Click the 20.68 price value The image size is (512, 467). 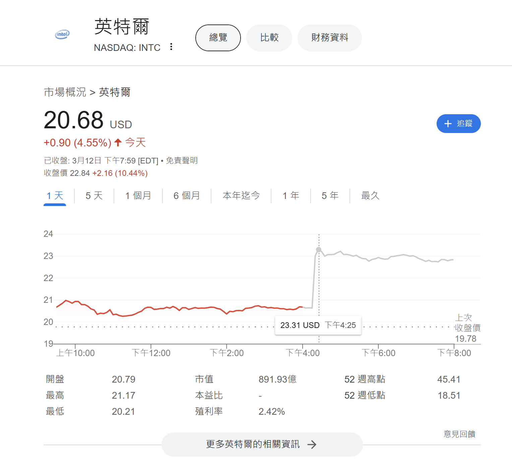(x=74, y=120)
